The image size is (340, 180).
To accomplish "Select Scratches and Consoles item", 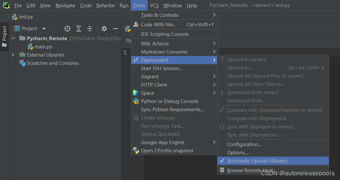I will click(49, 63).
